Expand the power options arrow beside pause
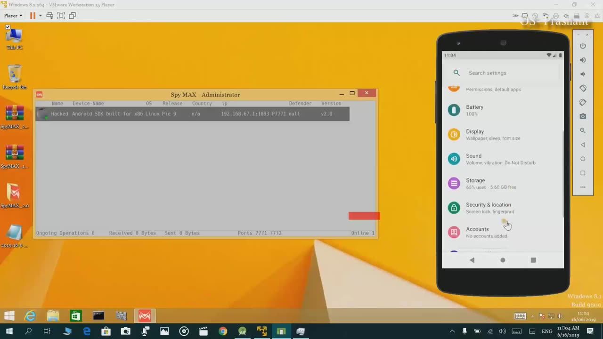The image size is (603, 339). tap(40, 16)
